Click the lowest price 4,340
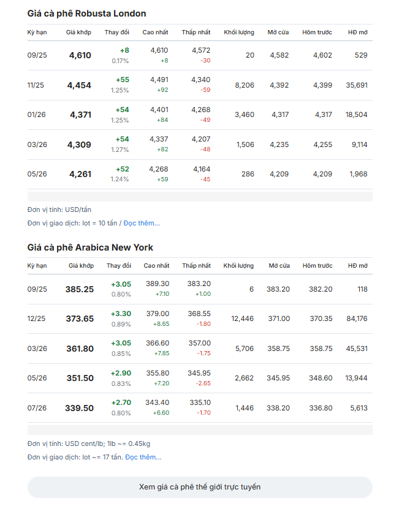This screenshot has height=506, width=399. click(201, 80)
